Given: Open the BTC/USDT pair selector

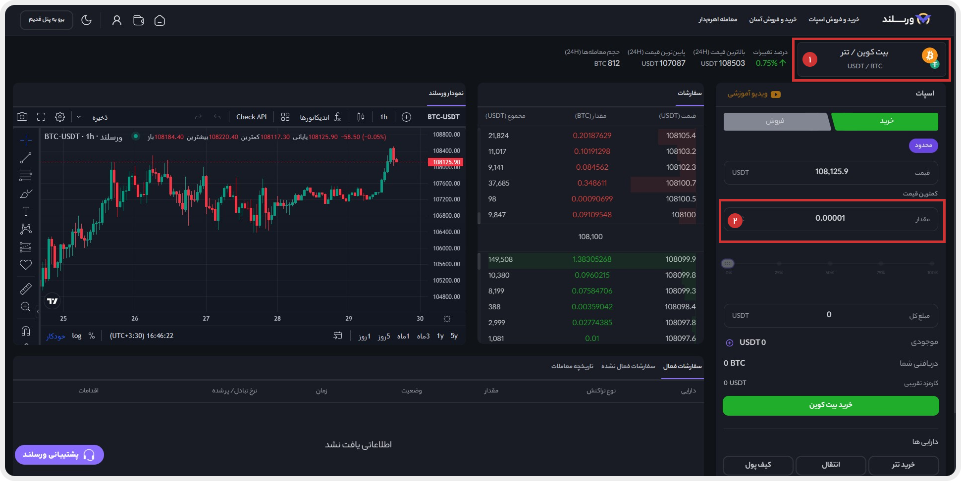Looking at the screenshot, I should point(869,59).
